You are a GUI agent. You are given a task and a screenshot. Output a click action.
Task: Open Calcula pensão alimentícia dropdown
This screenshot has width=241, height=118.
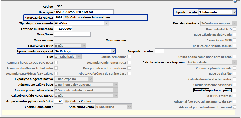(86, 90)
